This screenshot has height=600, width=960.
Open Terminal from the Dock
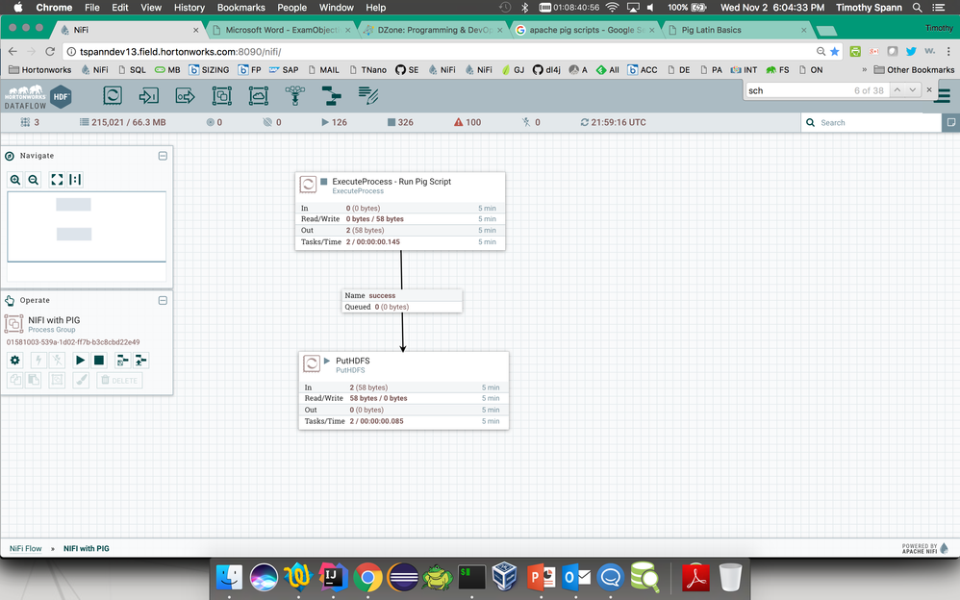pyautogui.click(x=472, y=577)
